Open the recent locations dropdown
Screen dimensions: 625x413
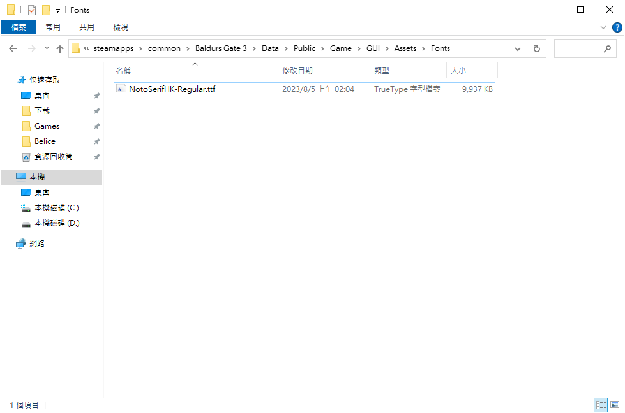pyautogui.click(x=47, y=48)
